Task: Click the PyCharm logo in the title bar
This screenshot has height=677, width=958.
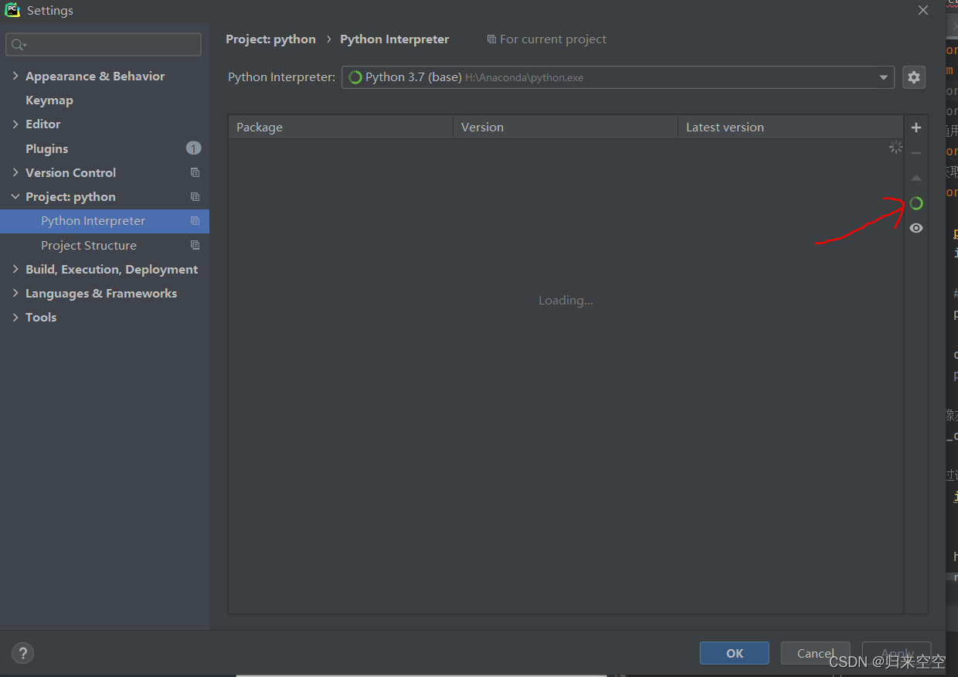Action: coord(12,11)
